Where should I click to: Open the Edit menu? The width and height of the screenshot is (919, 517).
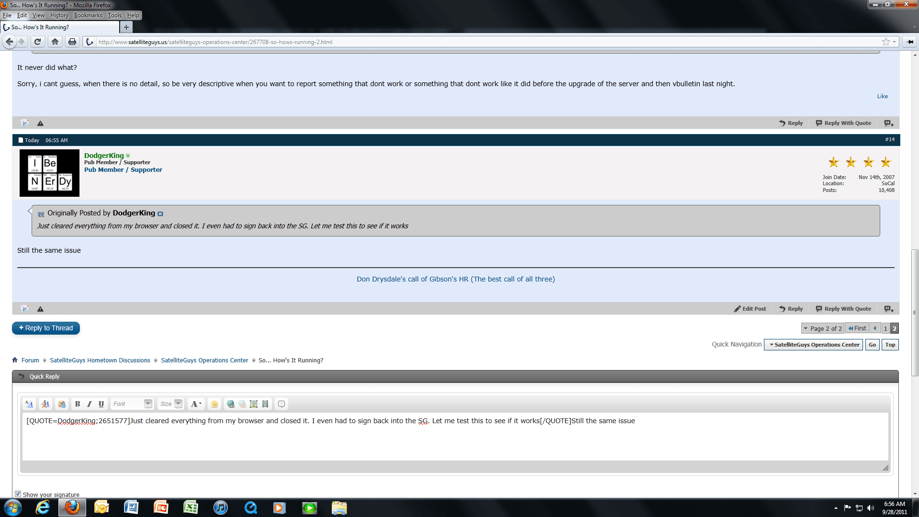coord(22,15)
